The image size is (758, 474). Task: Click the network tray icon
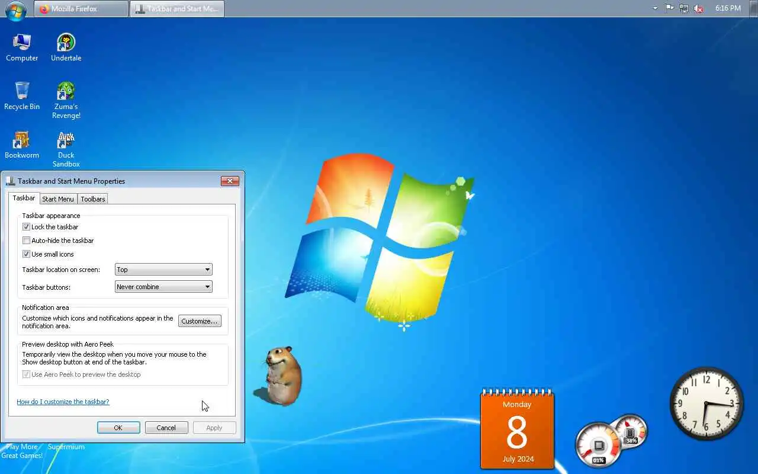click(x=684, y=8)
